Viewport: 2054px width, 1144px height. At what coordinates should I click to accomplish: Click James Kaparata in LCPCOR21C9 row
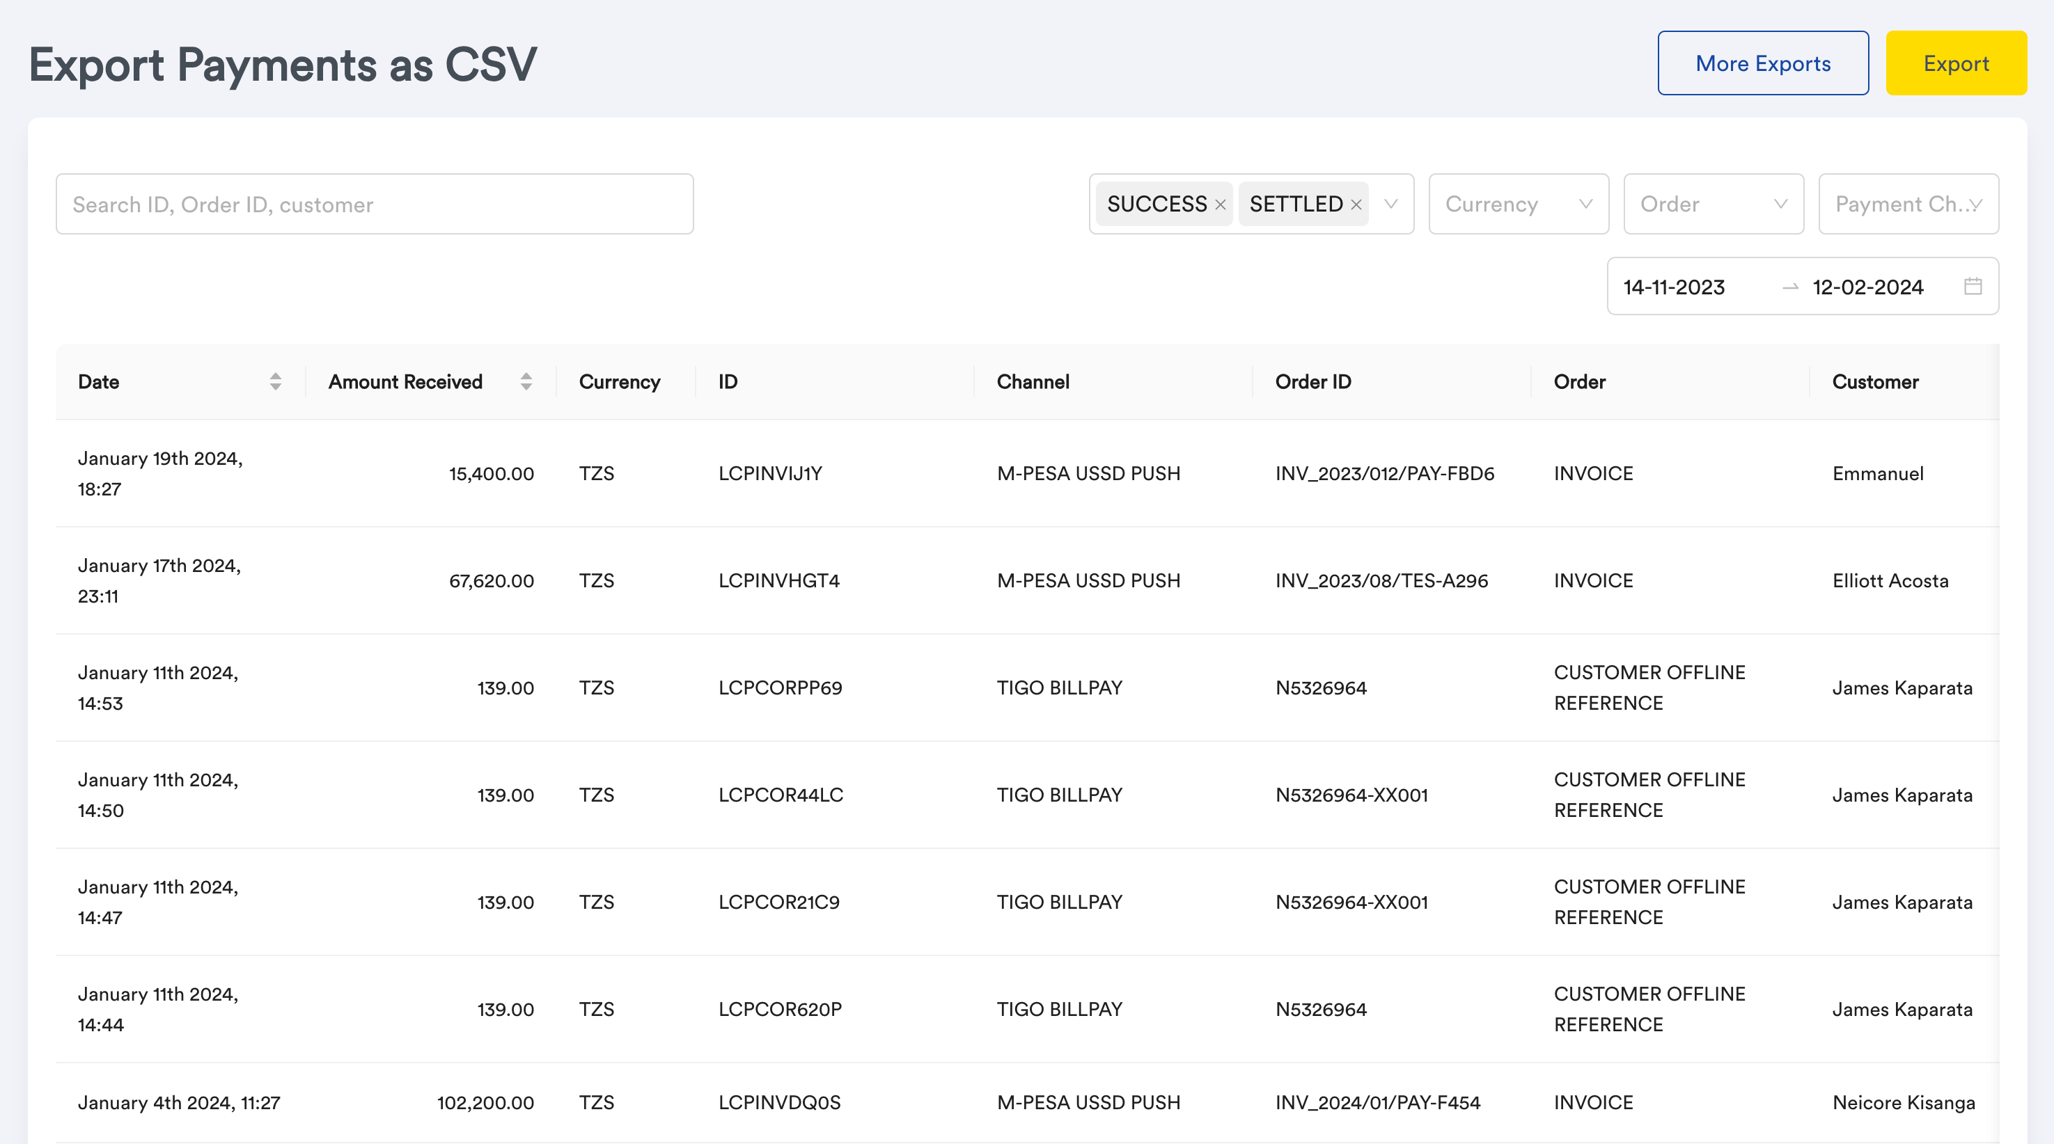1902,902
